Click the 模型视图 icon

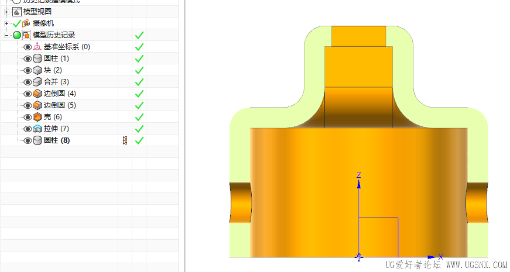click(x=17, y=12)
